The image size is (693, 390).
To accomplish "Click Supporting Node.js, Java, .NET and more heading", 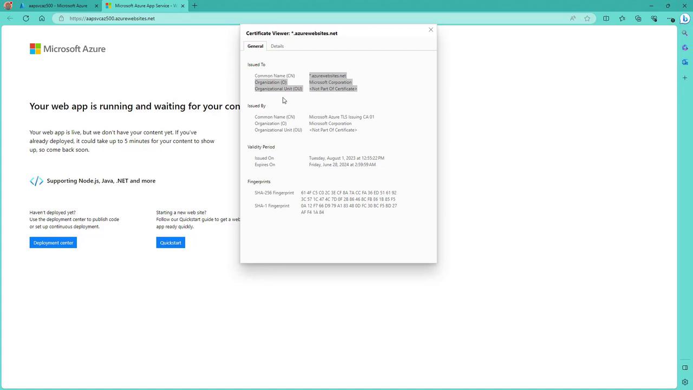I will click(101, 181).
